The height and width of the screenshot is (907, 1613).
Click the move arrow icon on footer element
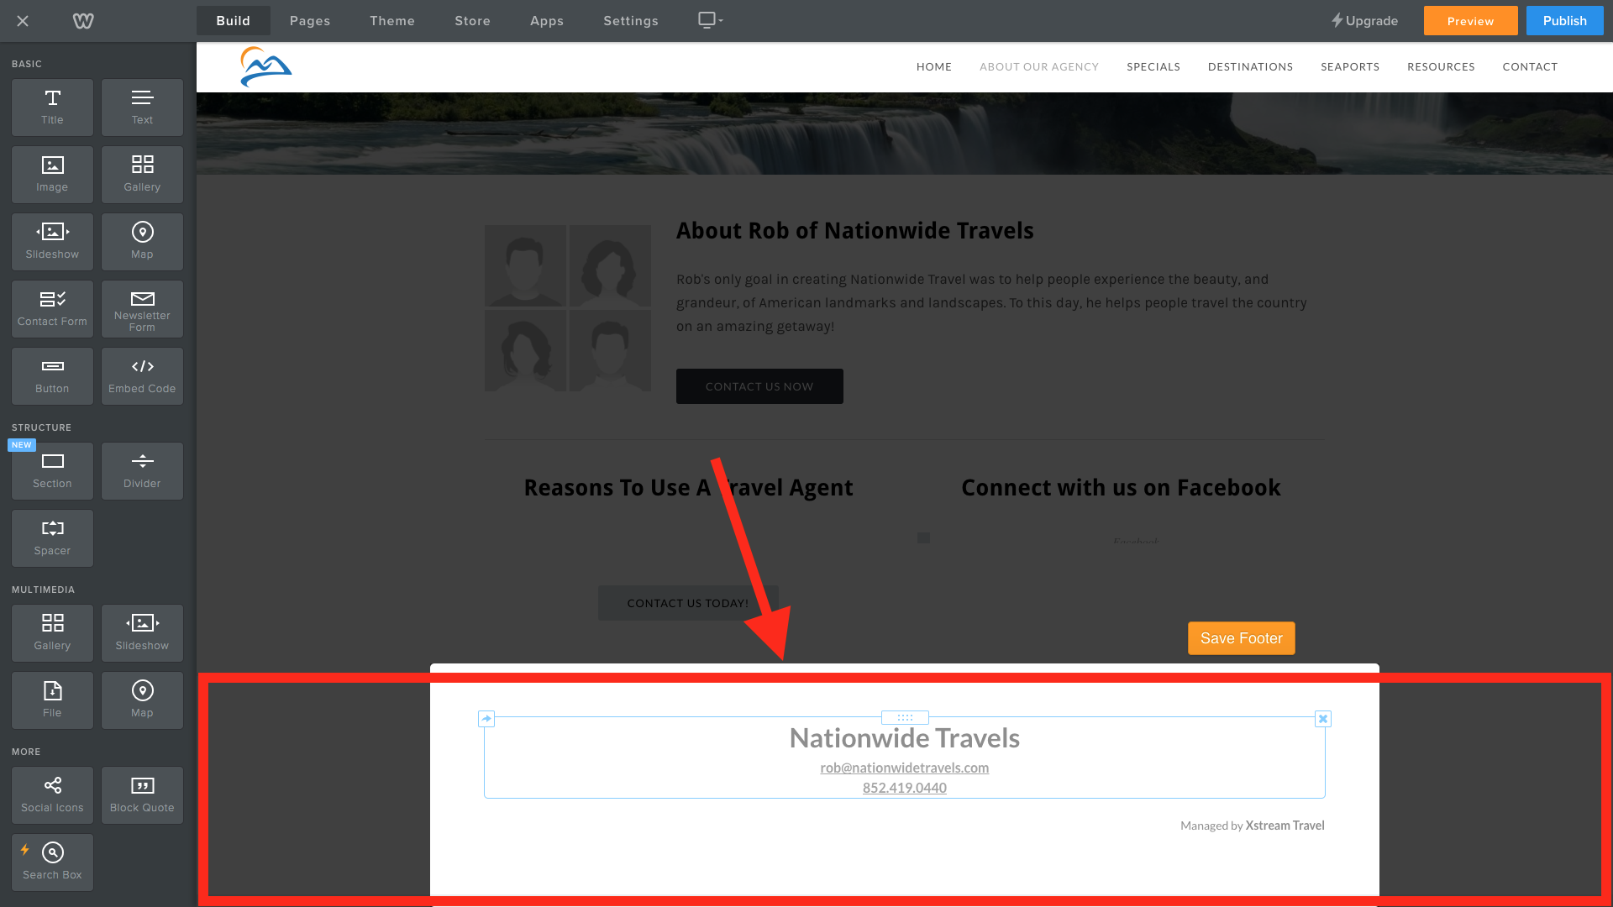tap(486, 719)
